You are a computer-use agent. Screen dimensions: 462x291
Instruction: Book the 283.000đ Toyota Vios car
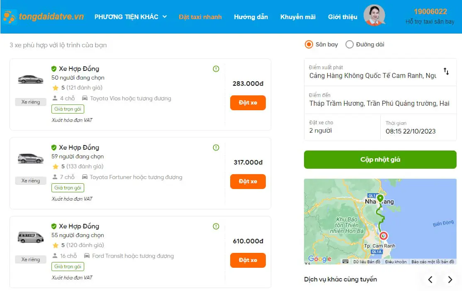pyautogui.click(x=248, y=103)
